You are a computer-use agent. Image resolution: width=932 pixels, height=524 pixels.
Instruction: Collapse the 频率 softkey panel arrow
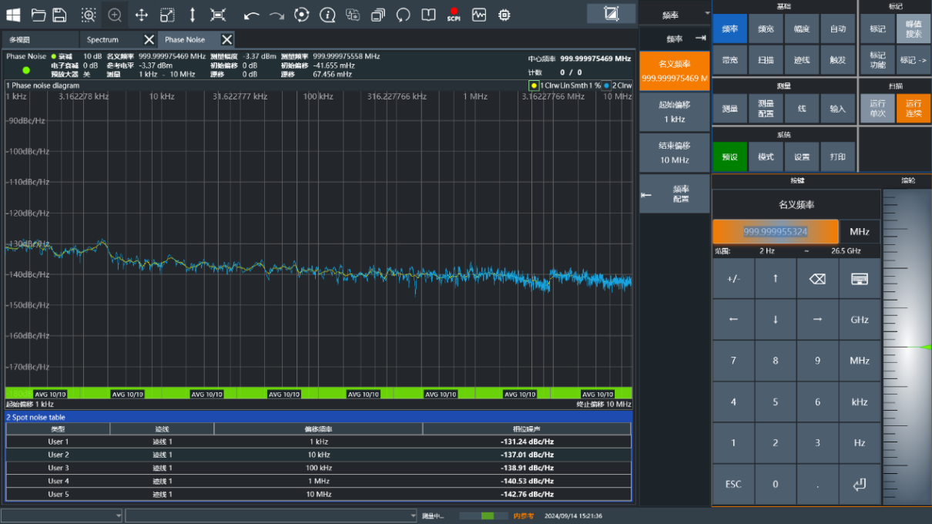tap(700, 38)
